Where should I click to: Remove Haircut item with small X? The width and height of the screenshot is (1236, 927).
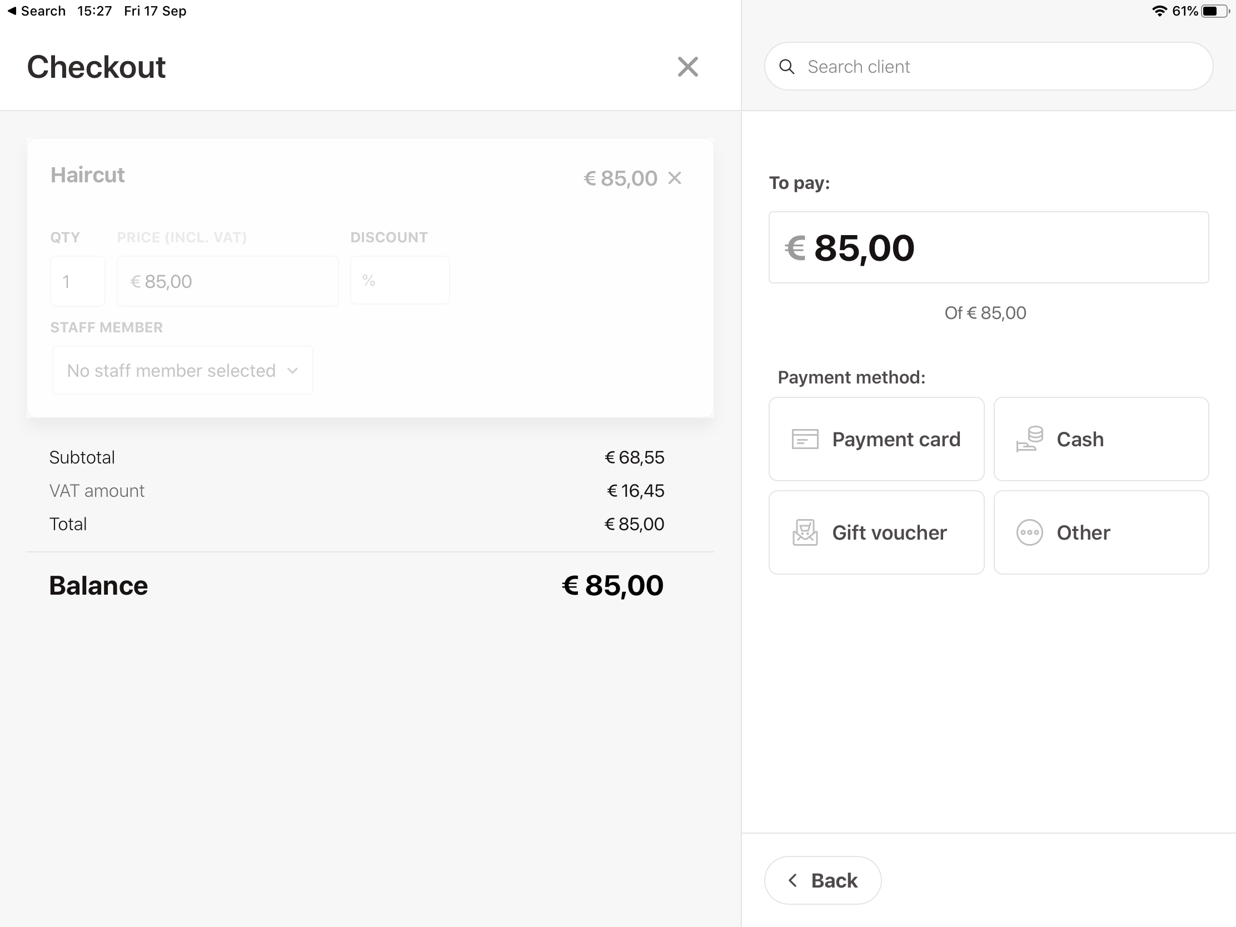pos(675,178)
